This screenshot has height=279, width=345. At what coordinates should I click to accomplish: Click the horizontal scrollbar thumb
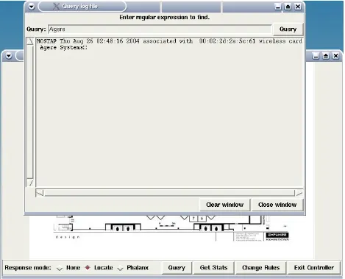point(169,193)
